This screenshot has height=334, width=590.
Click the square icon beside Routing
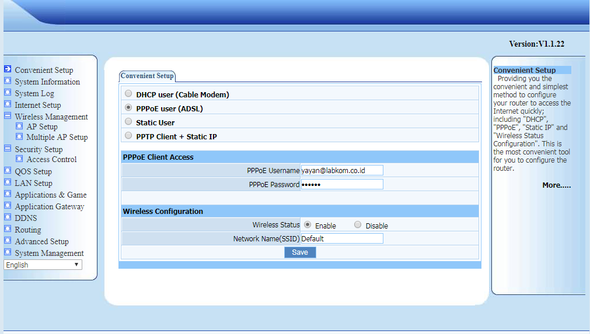(x=8, y=229)
